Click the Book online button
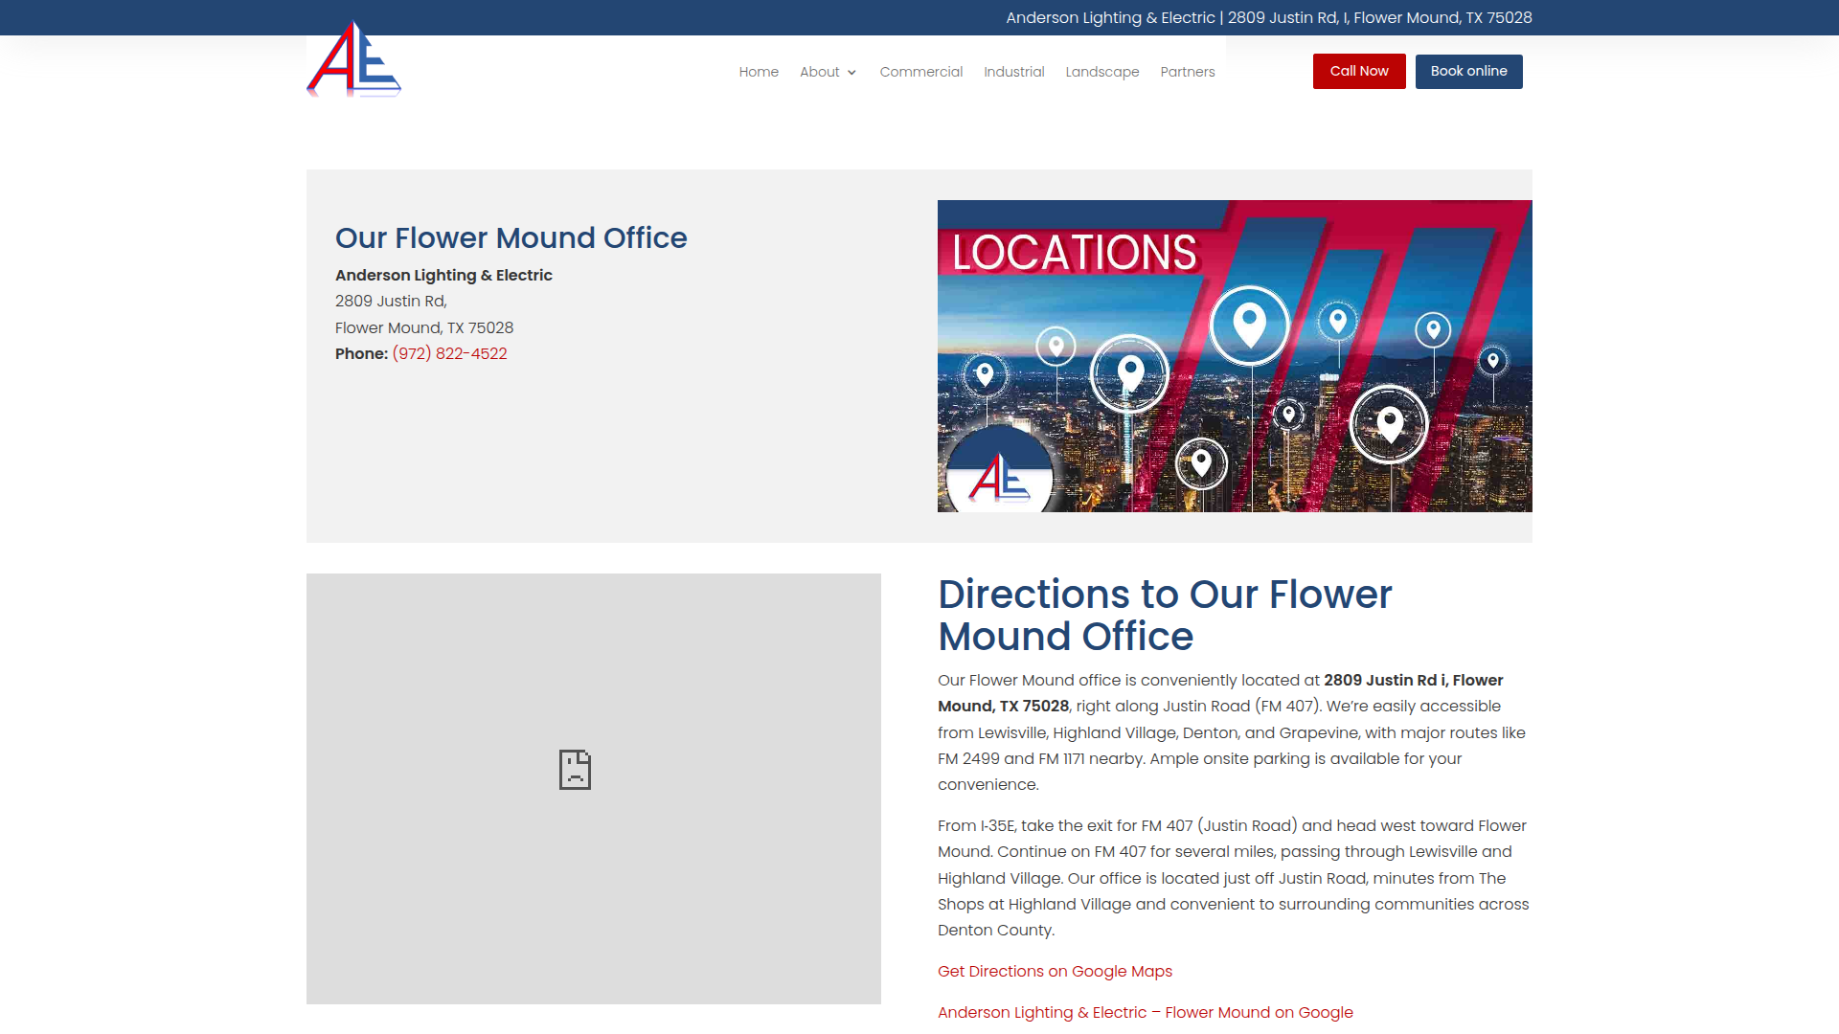1839x1034 pixels. coord(1469,71)
